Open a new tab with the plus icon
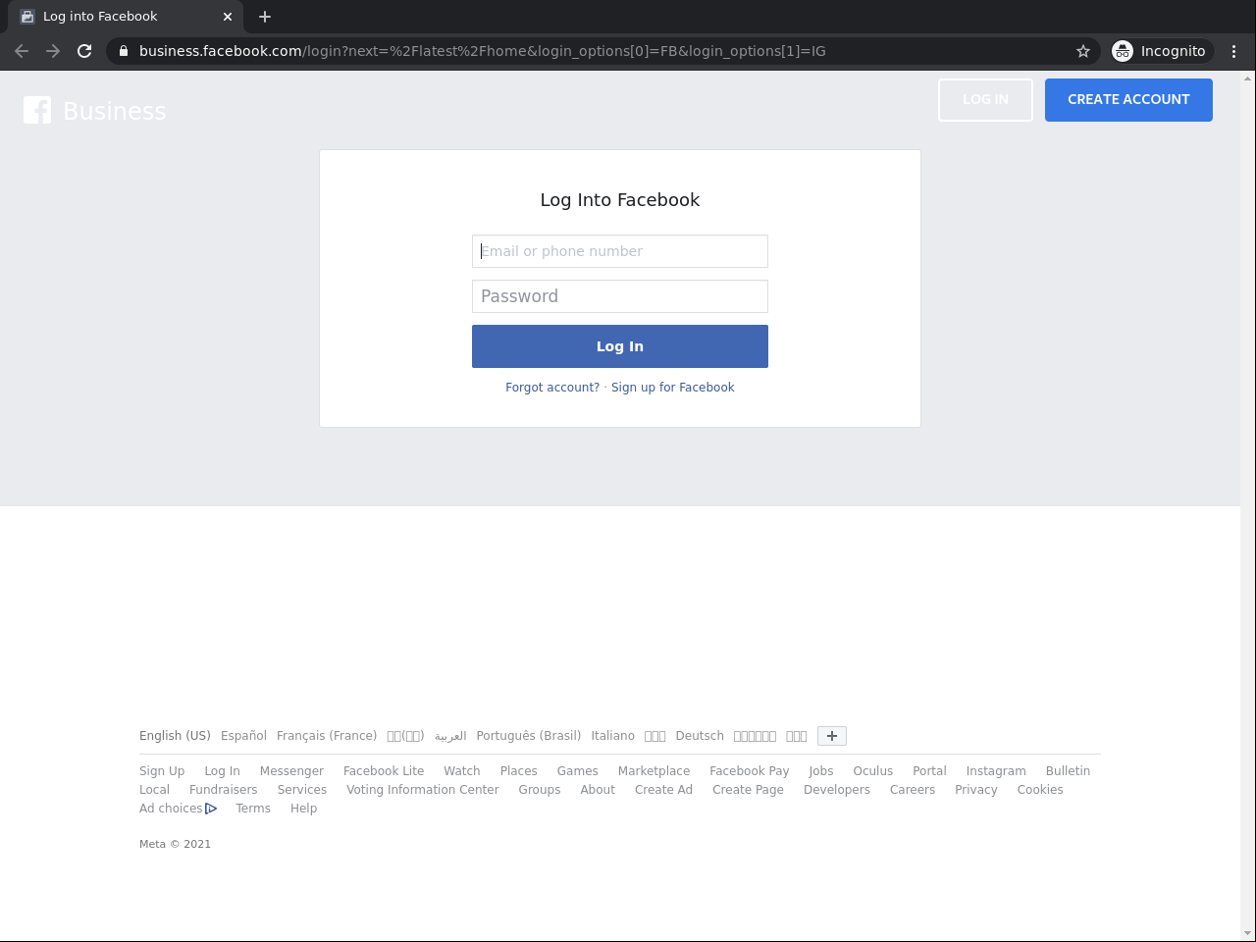 pyautogui.click(x=265, y=17)
